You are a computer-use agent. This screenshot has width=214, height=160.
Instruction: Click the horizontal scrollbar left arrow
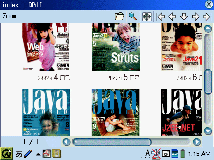(67, 142)
